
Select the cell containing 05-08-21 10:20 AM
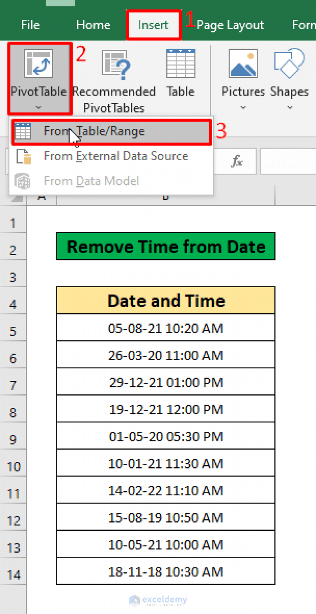165,328
